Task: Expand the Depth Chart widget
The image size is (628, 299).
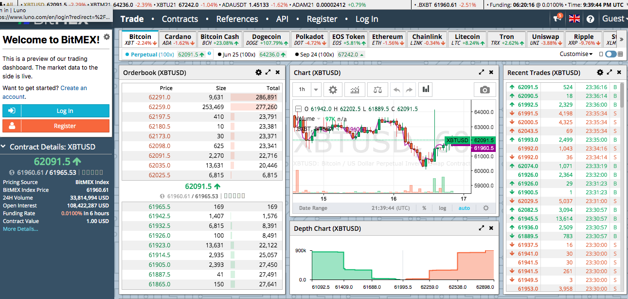Action: (482, 228)
